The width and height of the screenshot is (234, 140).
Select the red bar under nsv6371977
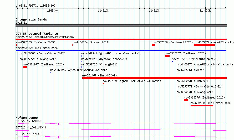pos(25,67)
